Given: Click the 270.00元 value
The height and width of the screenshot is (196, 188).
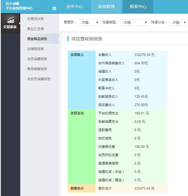Looking at the screenshot, I should (x=141, y=105).
